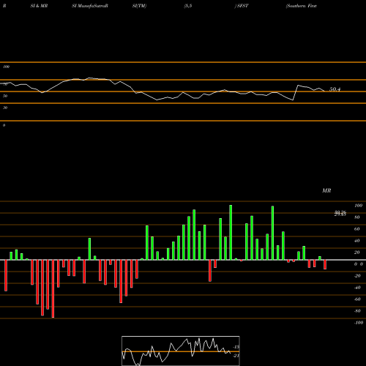The width and height of the screenshot is (366, 366).
Task: Click the '30' label on RSI scale
Action: [5, 108]
